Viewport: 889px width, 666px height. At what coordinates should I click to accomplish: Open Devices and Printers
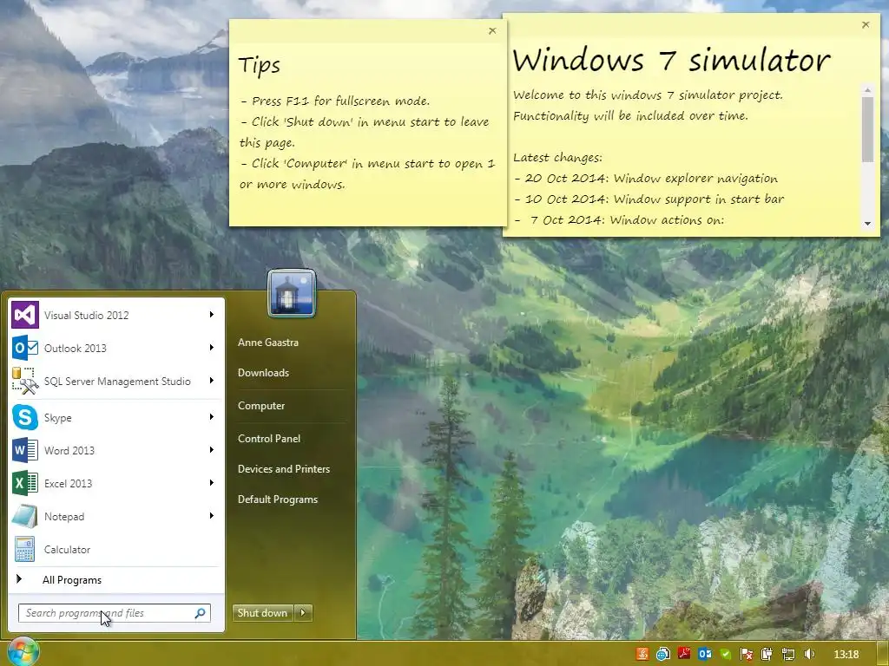pos(284,469)
